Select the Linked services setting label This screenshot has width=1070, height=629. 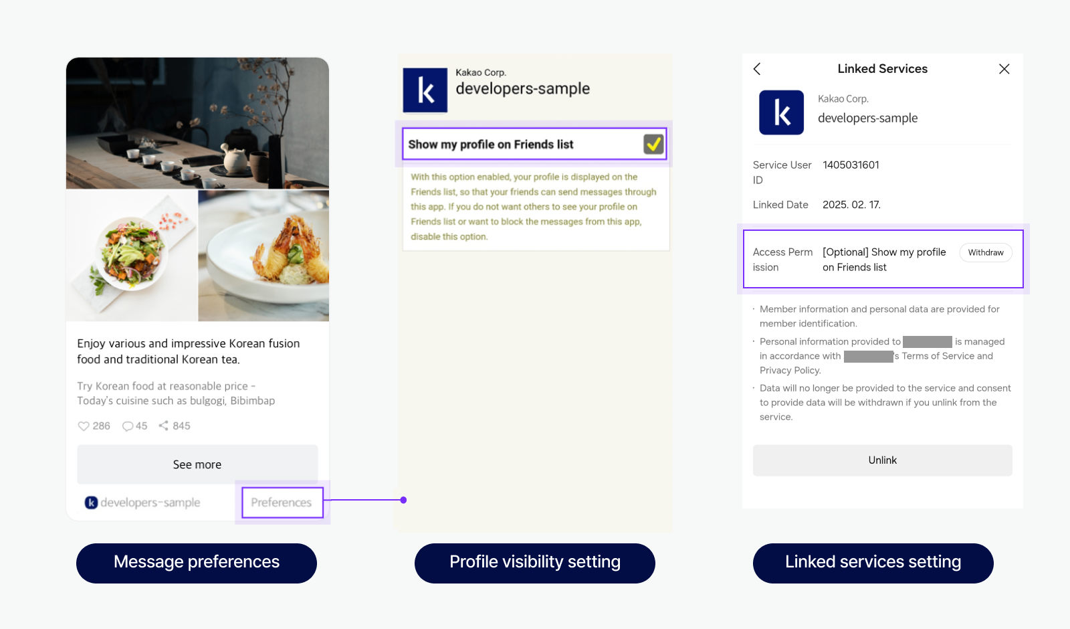pos(873,563)
